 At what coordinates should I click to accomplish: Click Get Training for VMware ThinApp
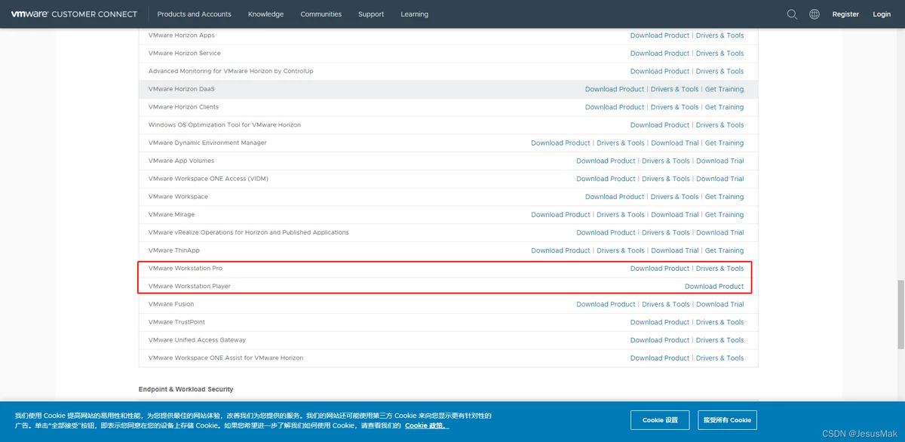(724, 250)
